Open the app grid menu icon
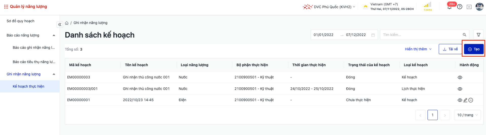The width and height of the screenshot is (486, 135). 6,7
